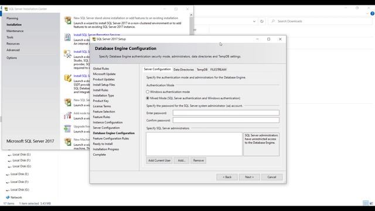Image resolution: width=375 pixels, height=211 pixels.
Task: Click the Installation Progress step text
Action: pyautogui.click(x=105, y=149)
